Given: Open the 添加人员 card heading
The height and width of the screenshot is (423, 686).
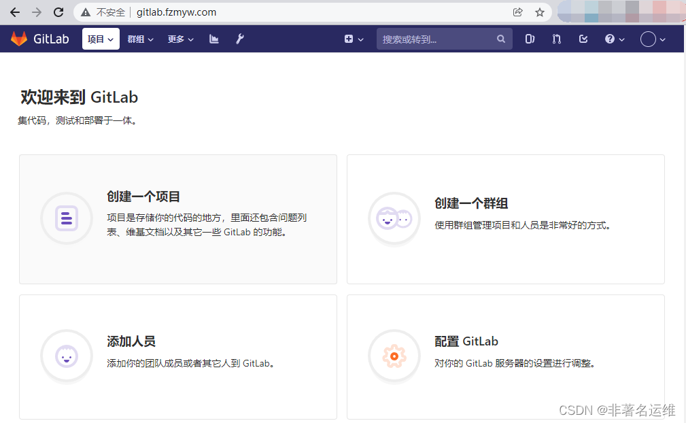Looking at the screenshot, I should [x=131, y=341].
